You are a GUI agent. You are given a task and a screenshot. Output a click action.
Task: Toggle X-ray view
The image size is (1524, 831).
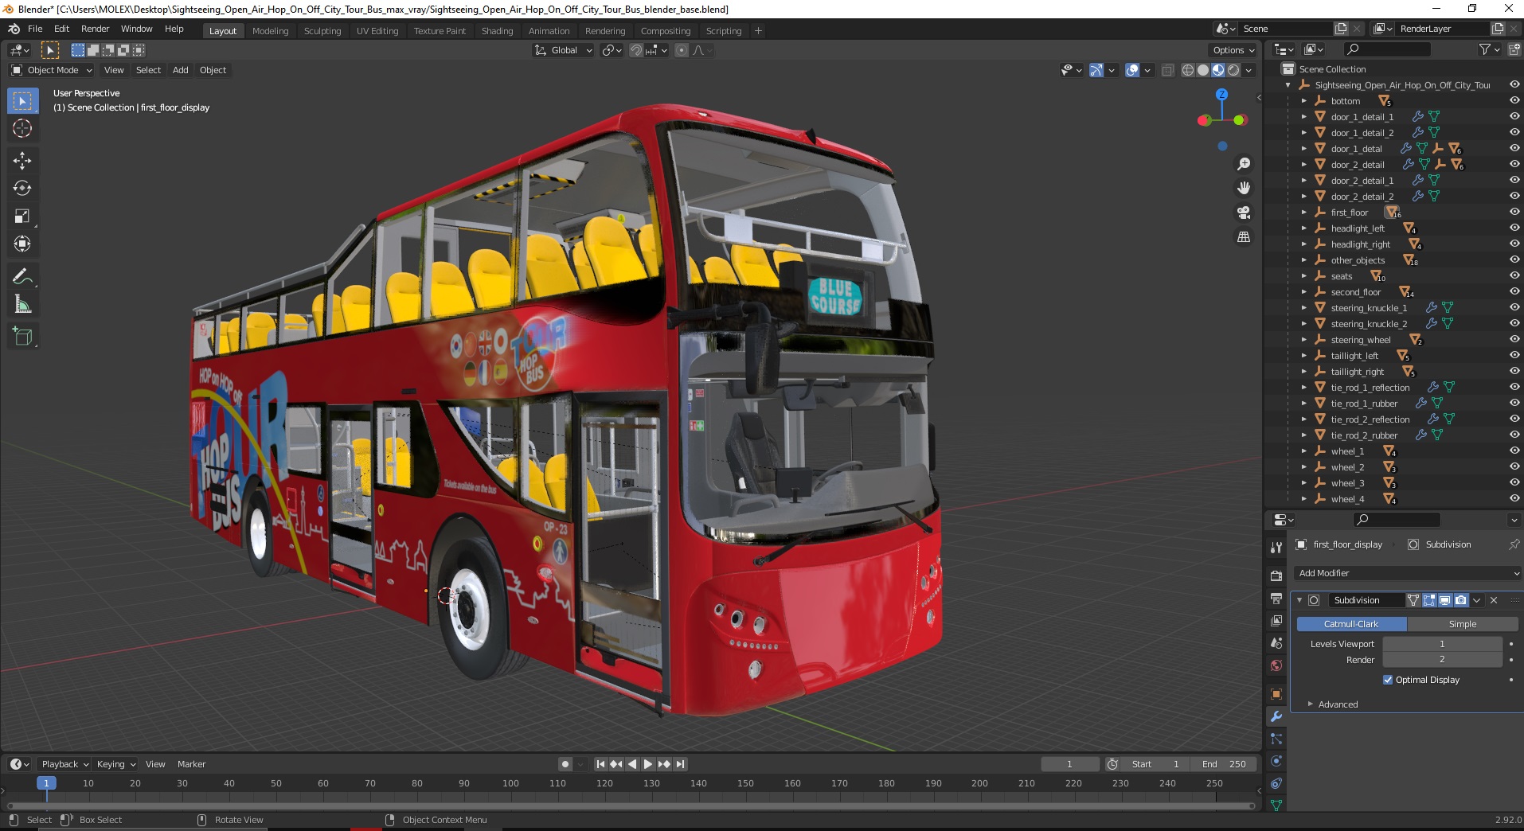[1168, 70]
